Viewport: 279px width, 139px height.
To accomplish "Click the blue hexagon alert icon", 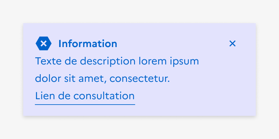I will [x=44, y=43].
